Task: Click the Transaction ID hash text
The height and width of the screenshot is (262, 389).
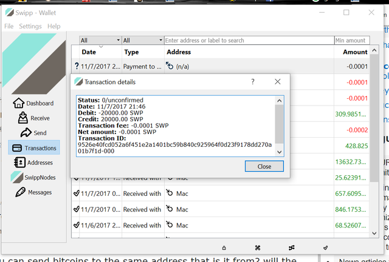Action: [x=174, y=148]
